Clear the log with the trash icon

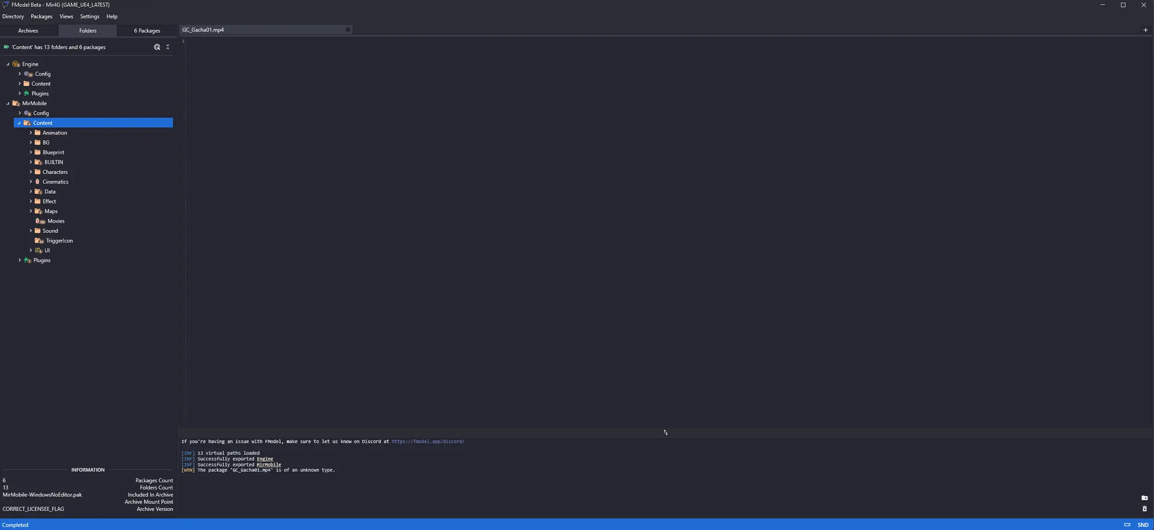pos(1144,509)
